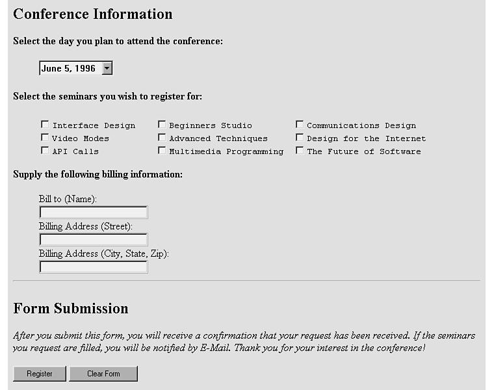Click the italic confirmation notice paragraph
This screenshot has height=390, width=492.
coord(244,342)
